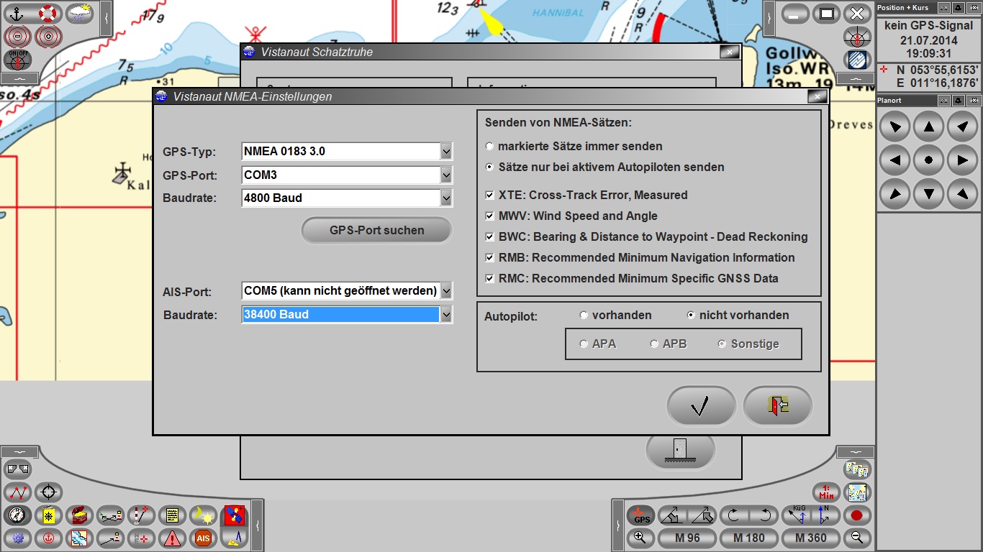The height and width of the screenshot is (552, 983).
Task: Select 'markierte Sätze immer senden' radio button
Action: click(x=490, y=147)
